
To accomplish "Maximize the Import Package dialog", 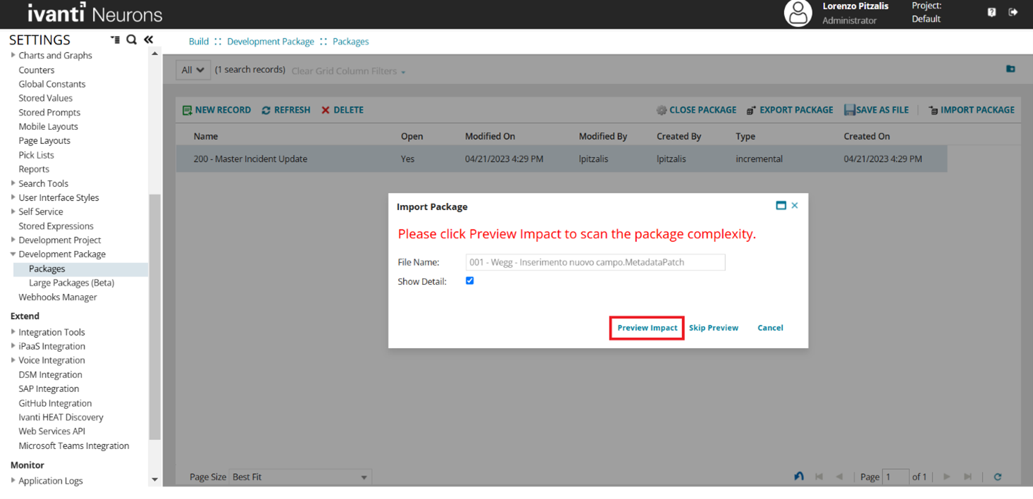I will [781, 206].
